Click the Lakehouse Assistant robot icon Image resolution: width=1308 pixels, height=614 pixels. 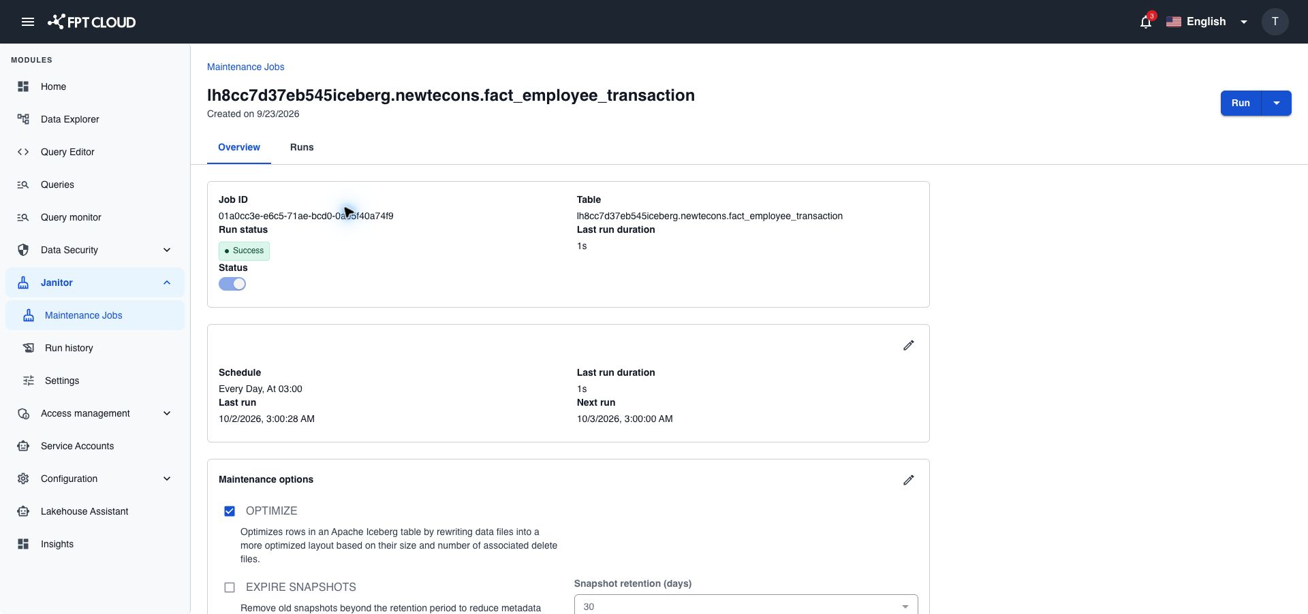(x=23, y=511)
